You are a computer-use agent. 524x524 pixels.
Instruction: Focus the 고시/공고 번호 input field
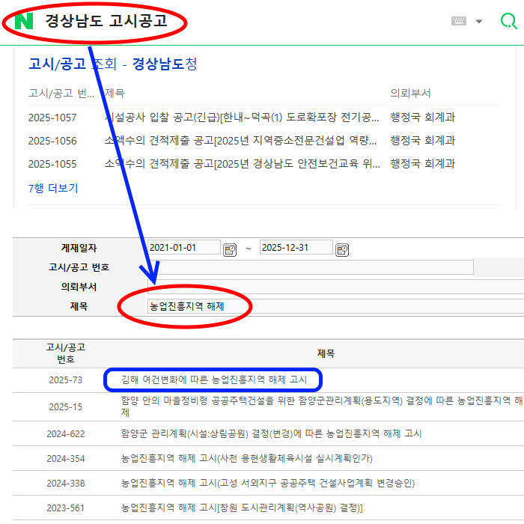tap(310, 267)
